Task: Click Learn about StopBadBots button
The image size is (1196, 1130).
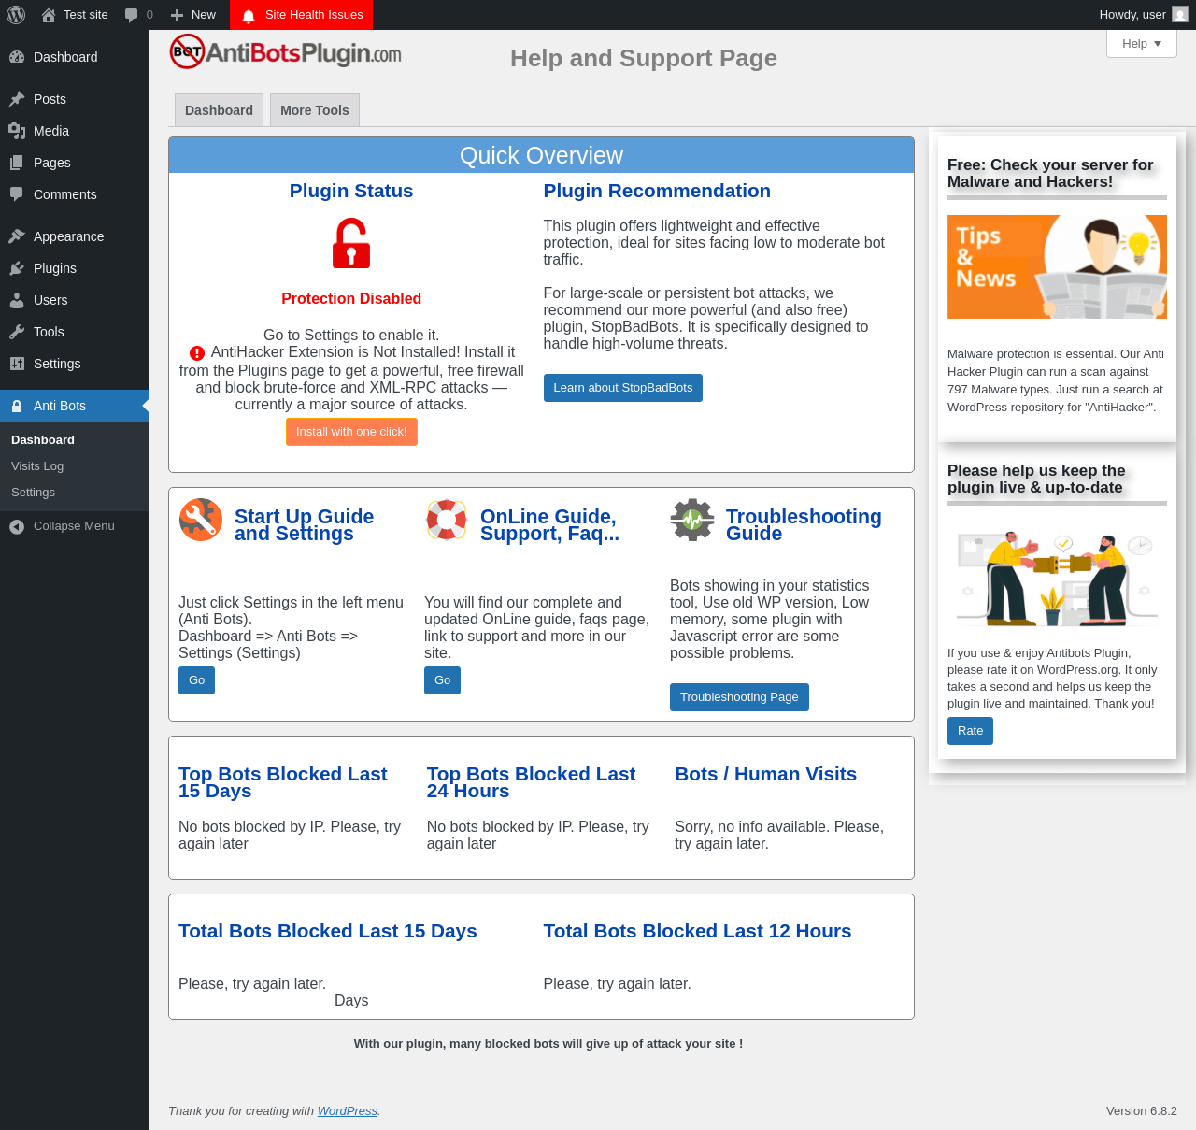Action: (623, 388)
